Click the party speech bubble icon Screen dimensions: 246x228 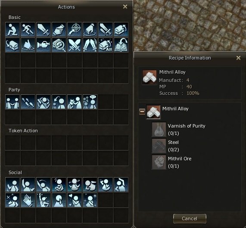90,102
